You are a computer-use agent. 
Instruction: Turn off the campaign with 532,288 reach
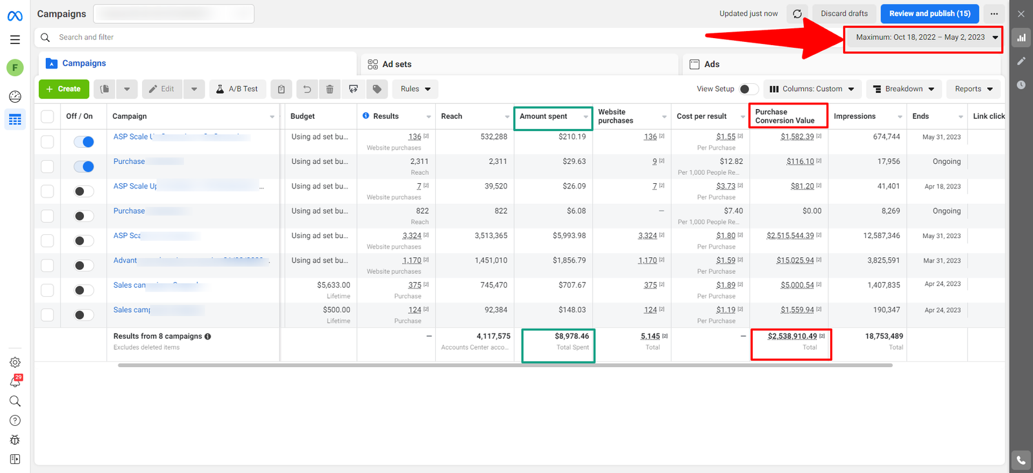(84, 142)
